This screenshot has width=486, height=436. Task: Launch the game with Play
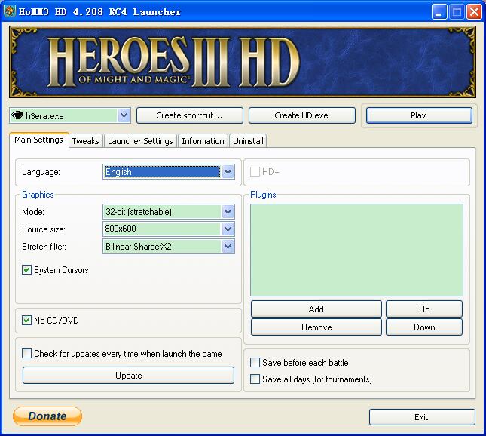[418, 115]
